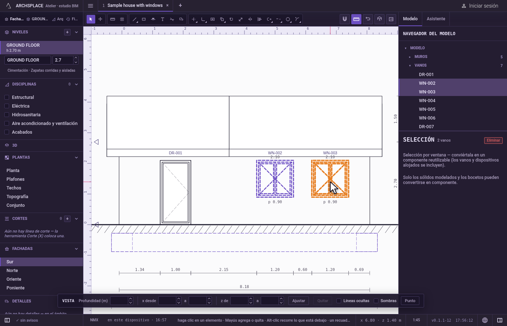
Task: Select the rectangle drawing tool
Action: tap(144, 19)
